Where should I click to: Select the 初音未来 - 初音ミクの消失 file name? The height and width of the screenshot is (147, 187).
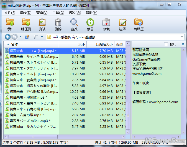33,86
